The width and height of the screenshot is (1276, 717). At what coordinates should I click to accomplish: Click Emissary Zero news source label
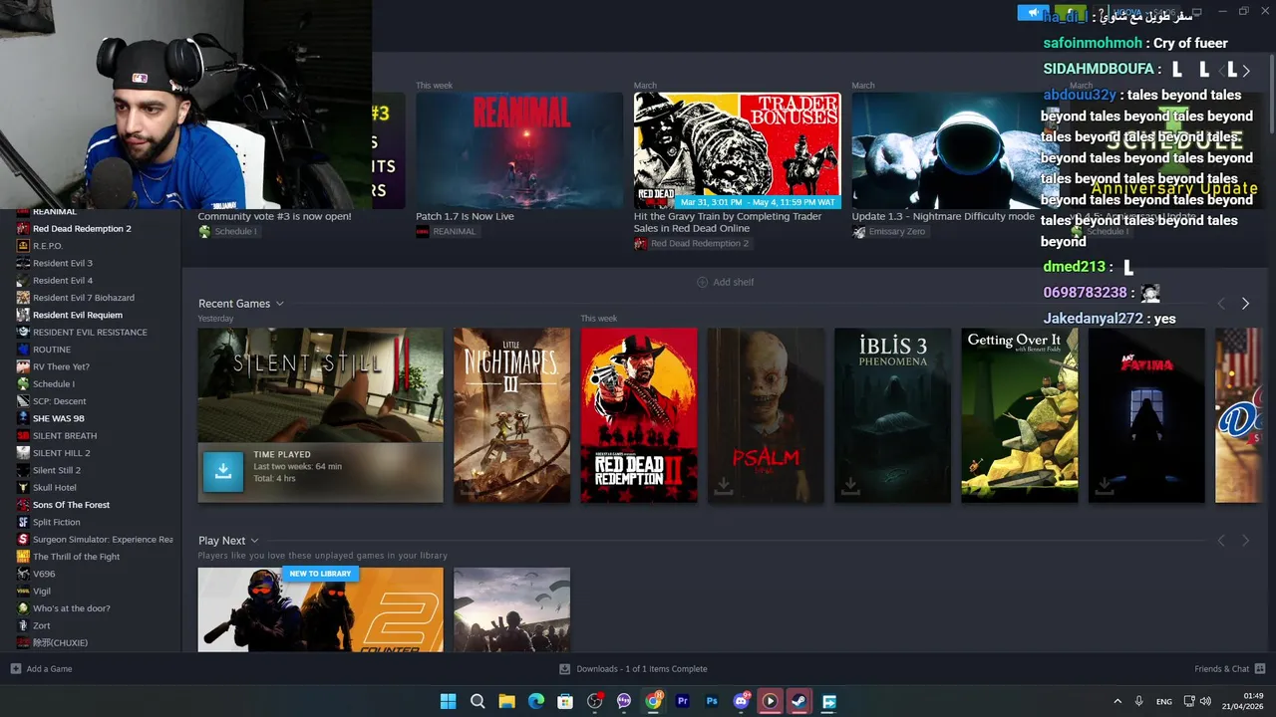coord(896,232)
